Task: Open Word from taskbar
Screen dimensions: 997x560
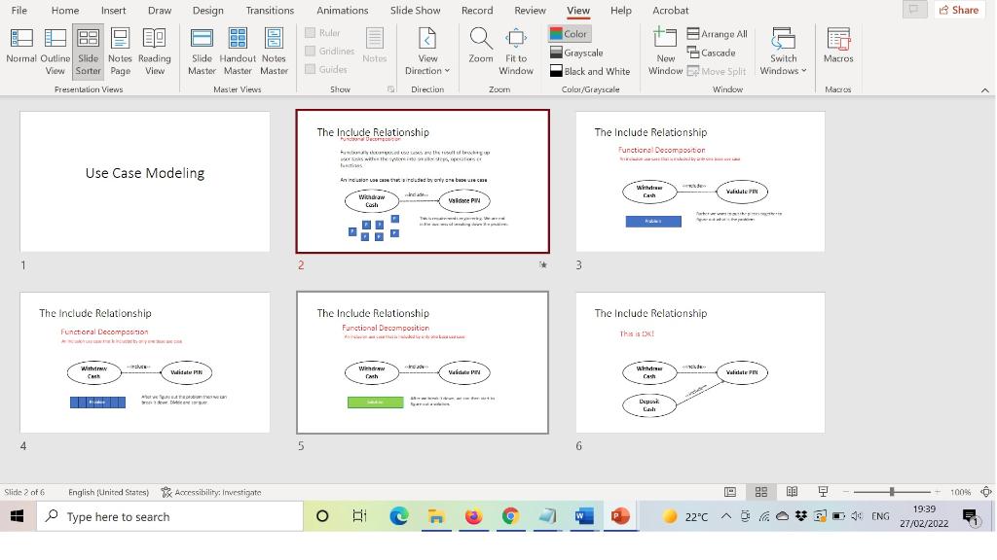Action: tap(584, 516)
